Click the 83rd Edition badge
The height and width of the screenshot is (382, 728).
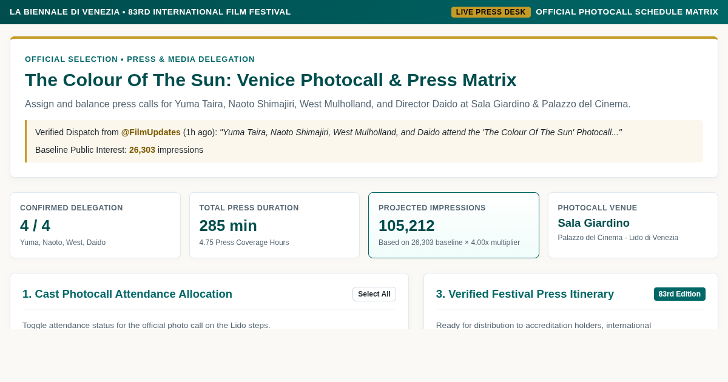(x=679, y=294)
